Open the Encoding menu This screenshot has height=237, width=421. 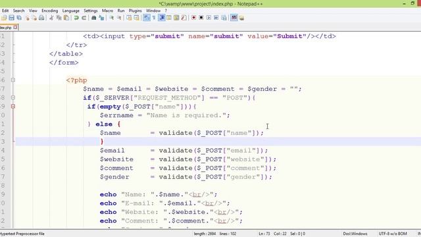[x=50, y=11]
